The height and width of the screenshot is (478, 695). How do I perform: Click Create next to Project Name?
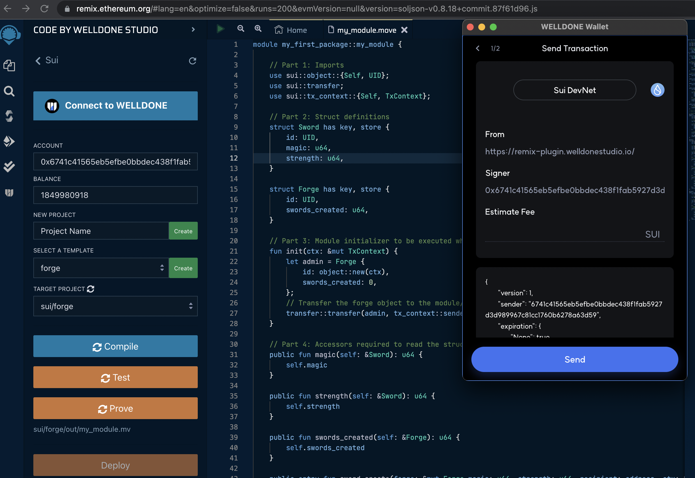tap(183, 231)
